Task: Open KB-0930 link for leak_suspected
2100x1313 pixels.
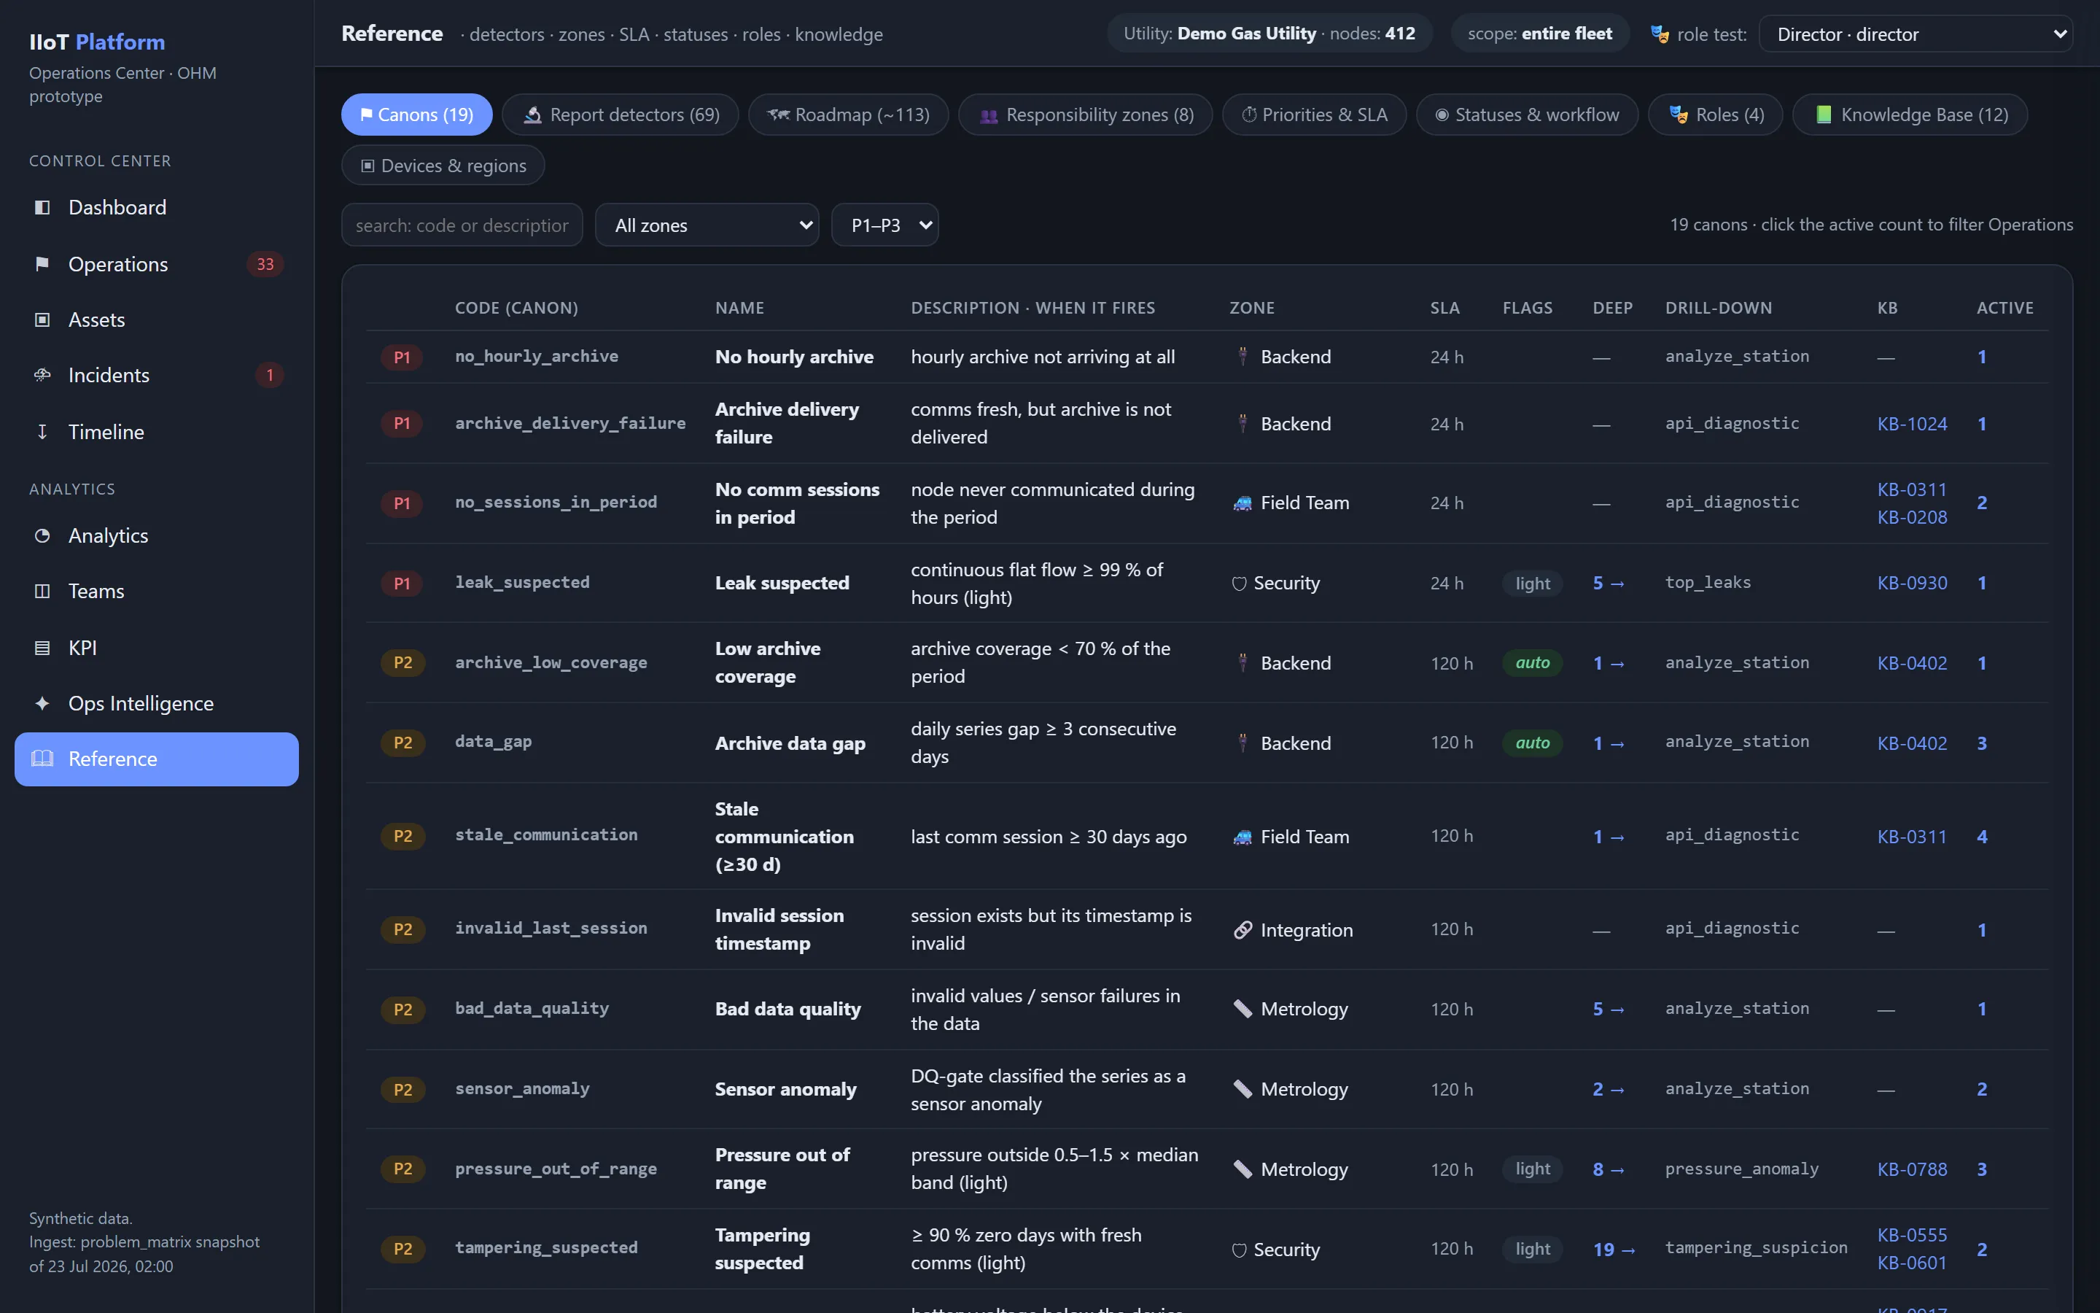Action: click(x=1912, y=584)
